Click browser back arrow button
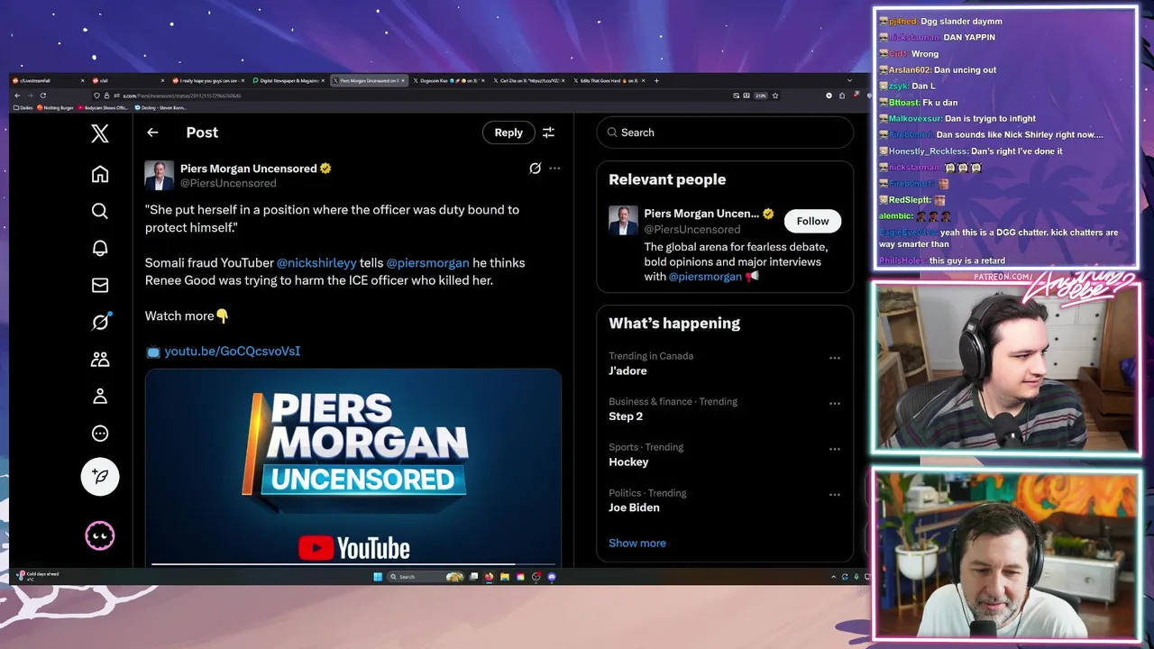This screenshot has width=1154, height=649. [x=17, y=96]
